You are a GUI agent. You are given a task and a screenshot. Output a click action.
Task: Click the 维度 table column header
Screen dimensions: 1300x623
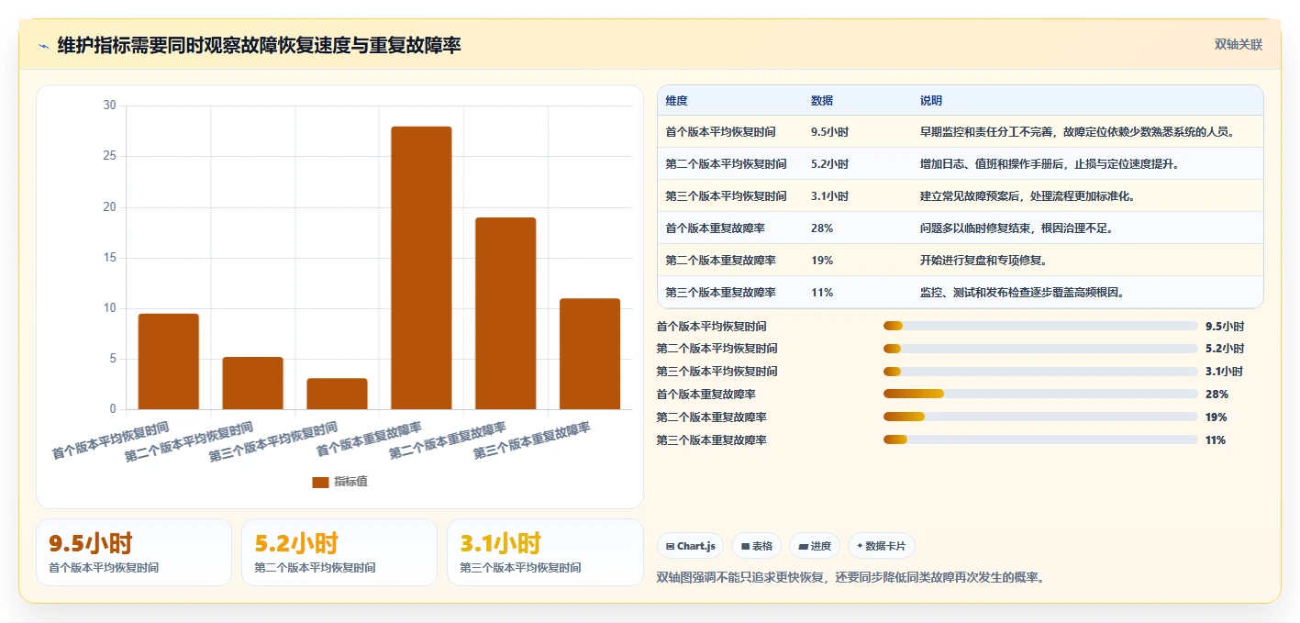(x=677, y=101)
